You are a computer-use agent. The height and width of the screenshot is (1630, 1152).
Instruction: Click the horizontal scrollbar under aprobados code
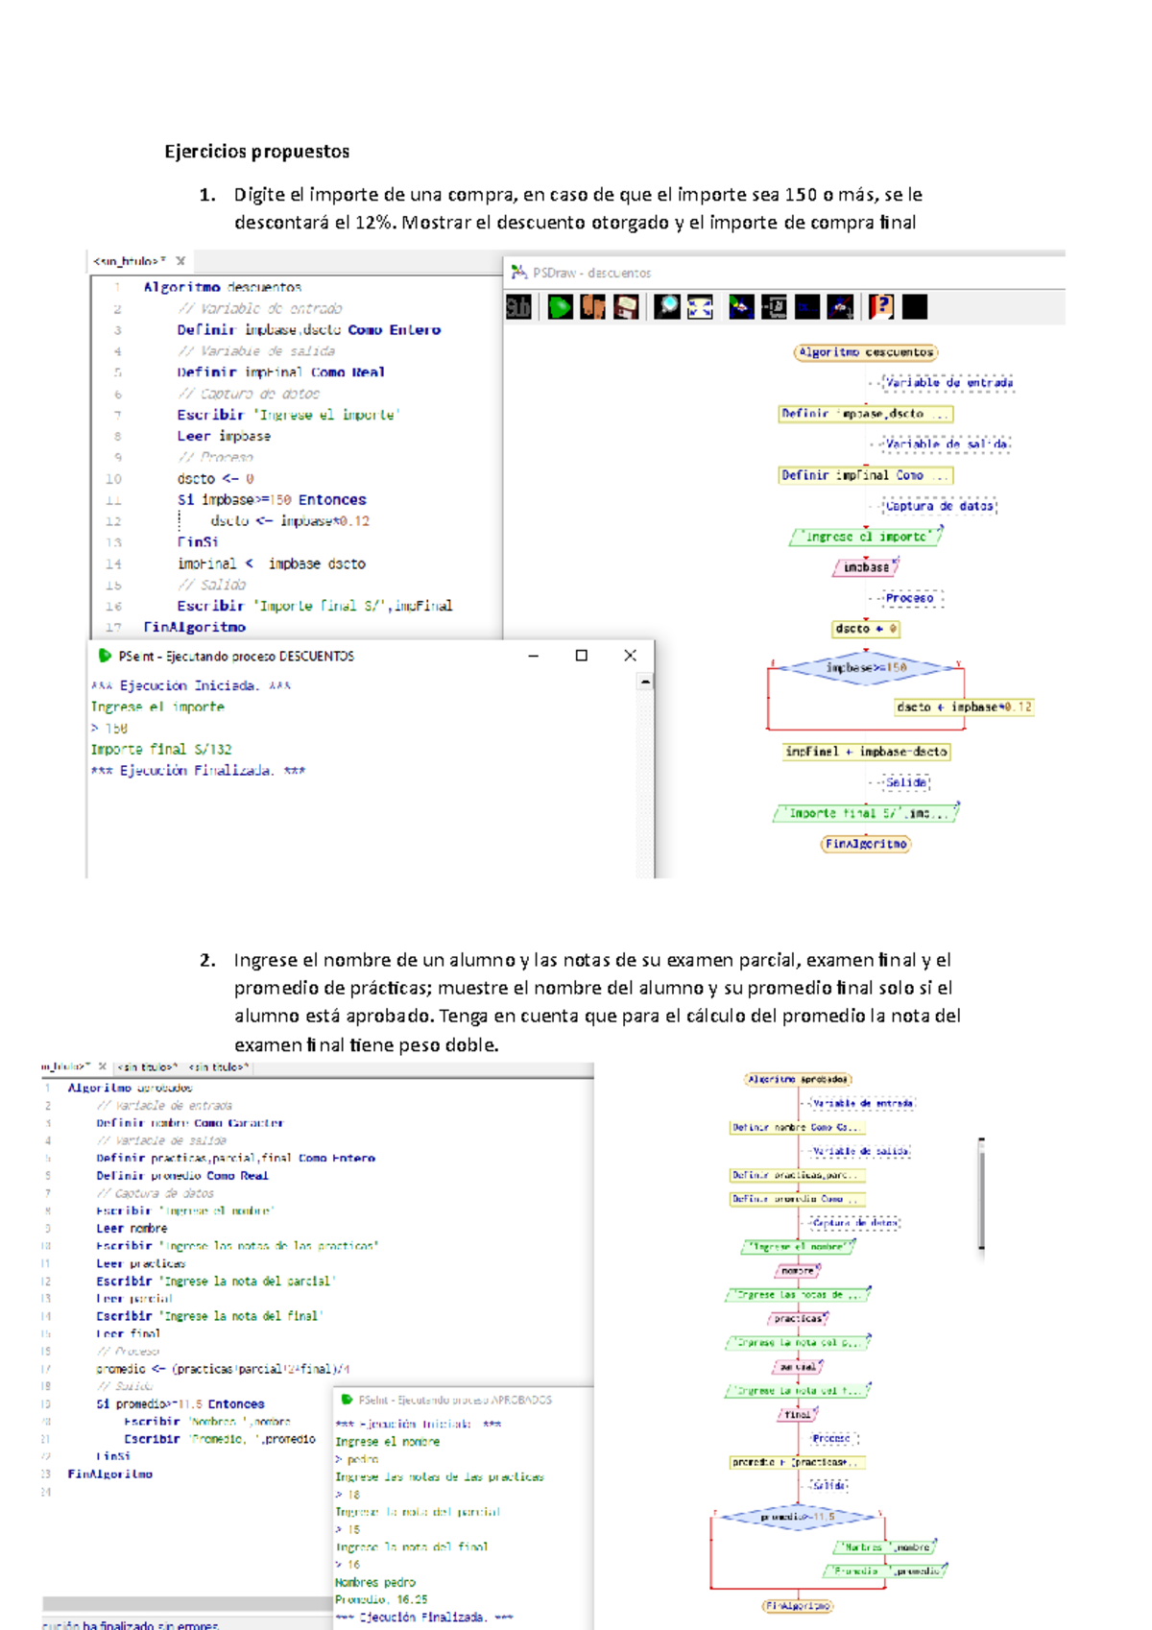(x=186, y=1604)
